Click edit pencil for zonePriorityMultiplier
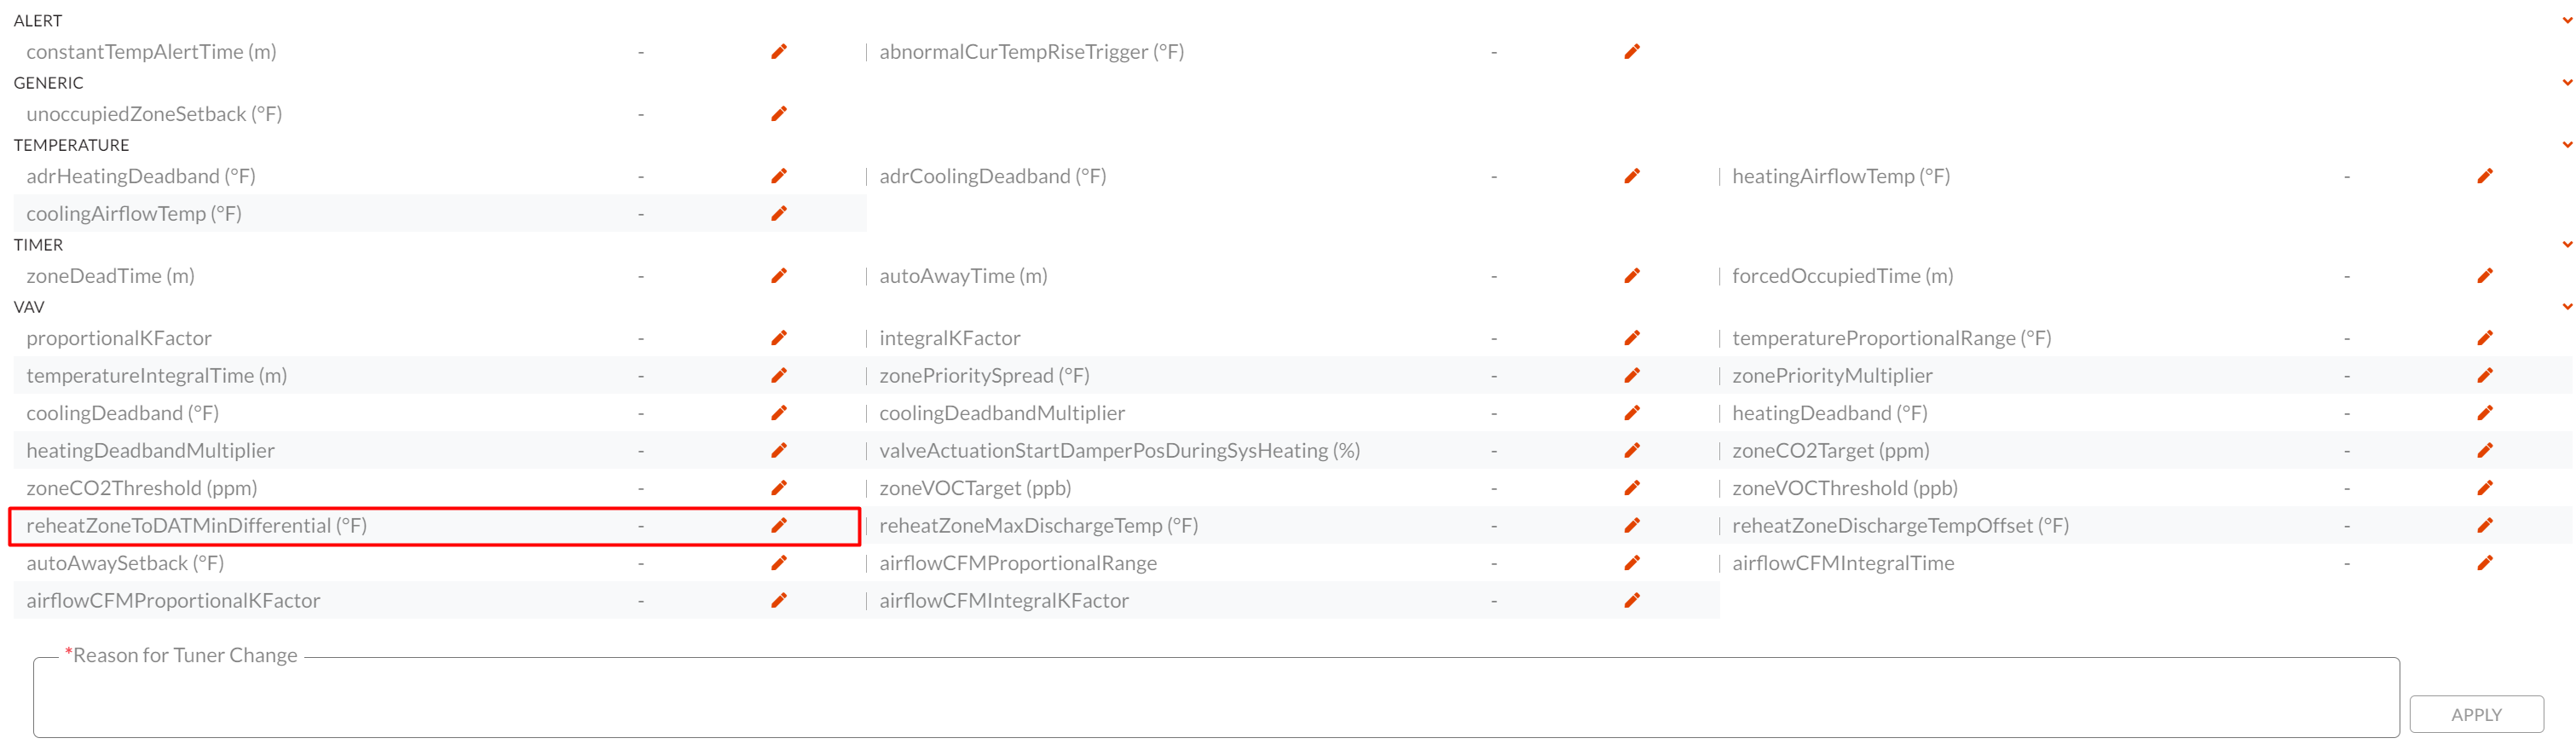 pos(2485,376)
